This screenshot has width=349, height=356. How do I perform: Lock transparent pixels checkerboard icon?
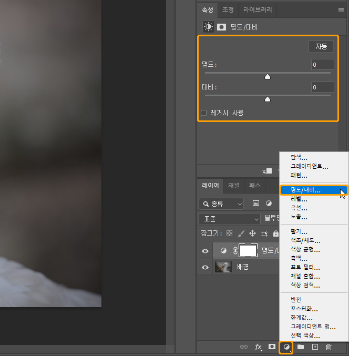[x=229, y=233]
